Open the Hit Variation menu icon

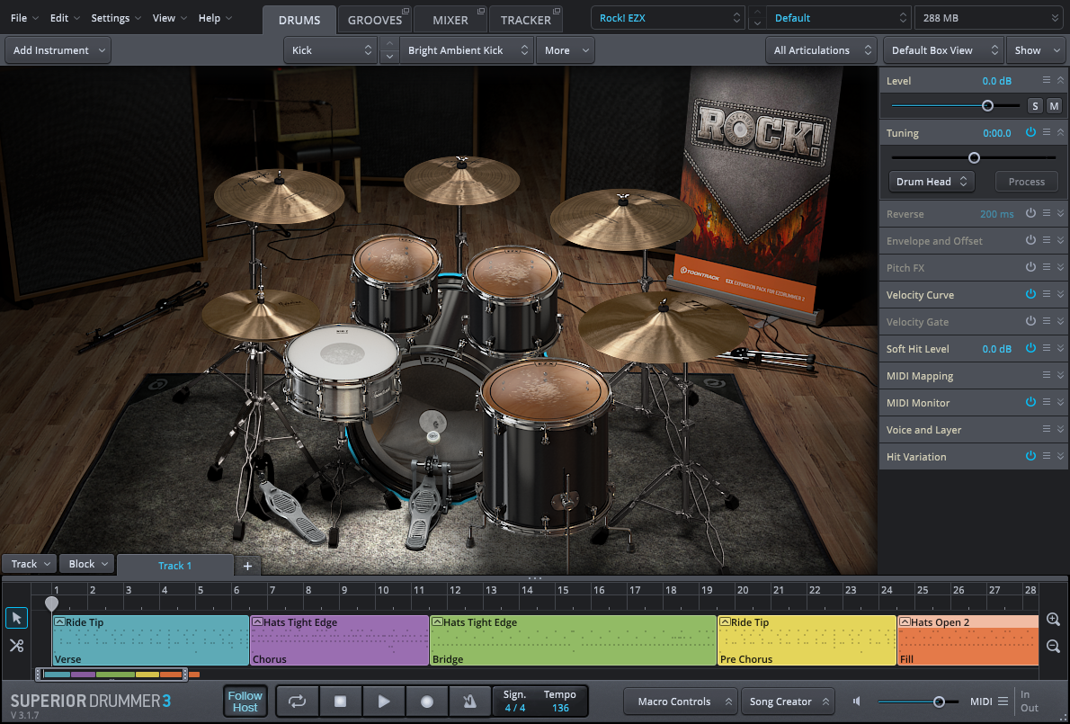(1046, 456)
